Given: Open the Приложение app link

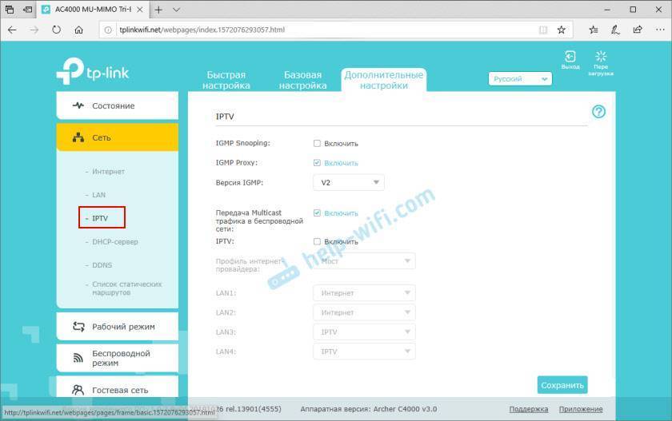Looking at the screenshot, I should click(x=581, y=409).
